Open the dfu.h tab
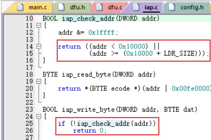Viewport: 211px width, 140px height. (72, 8)
